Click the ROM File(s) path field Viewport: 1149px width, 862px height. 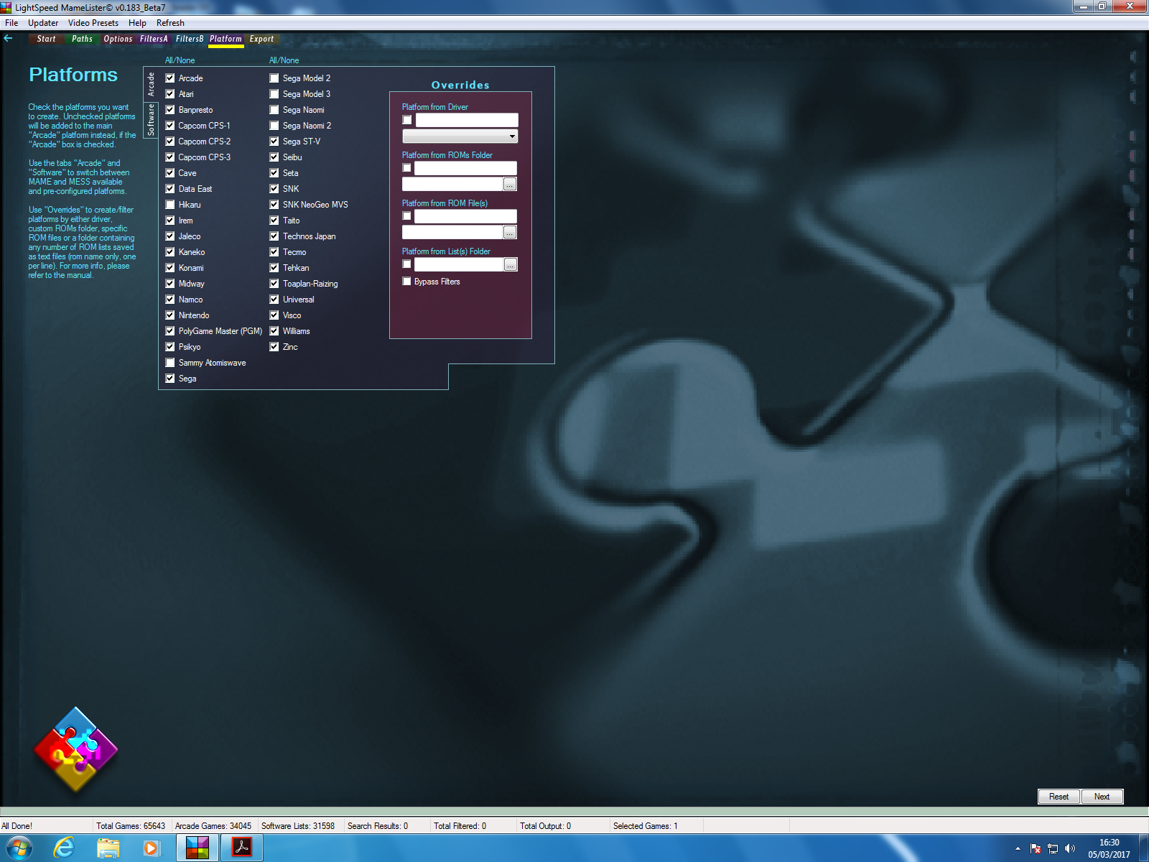(x=452, y=232)
